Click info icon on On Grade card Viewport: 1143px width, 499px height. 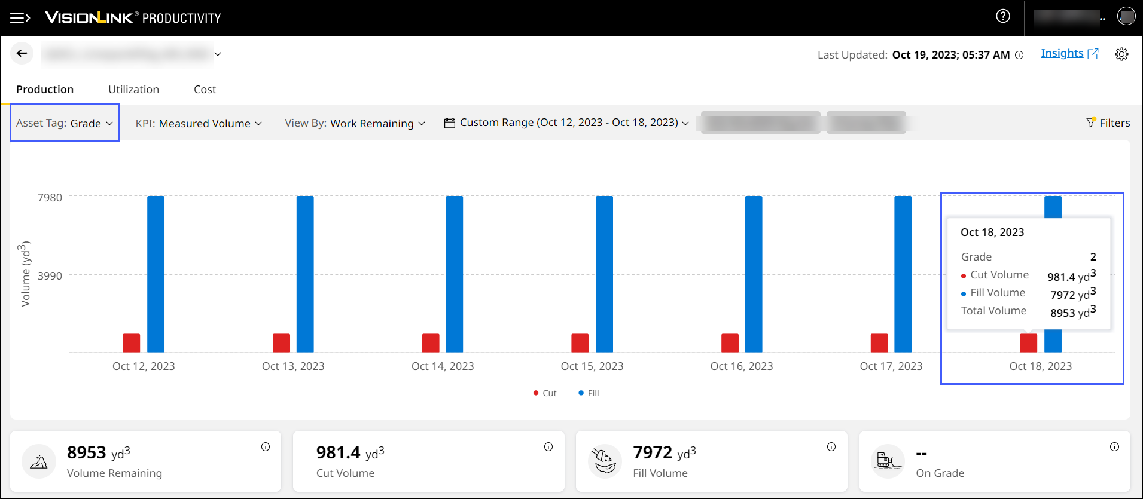pos(1114,447)
